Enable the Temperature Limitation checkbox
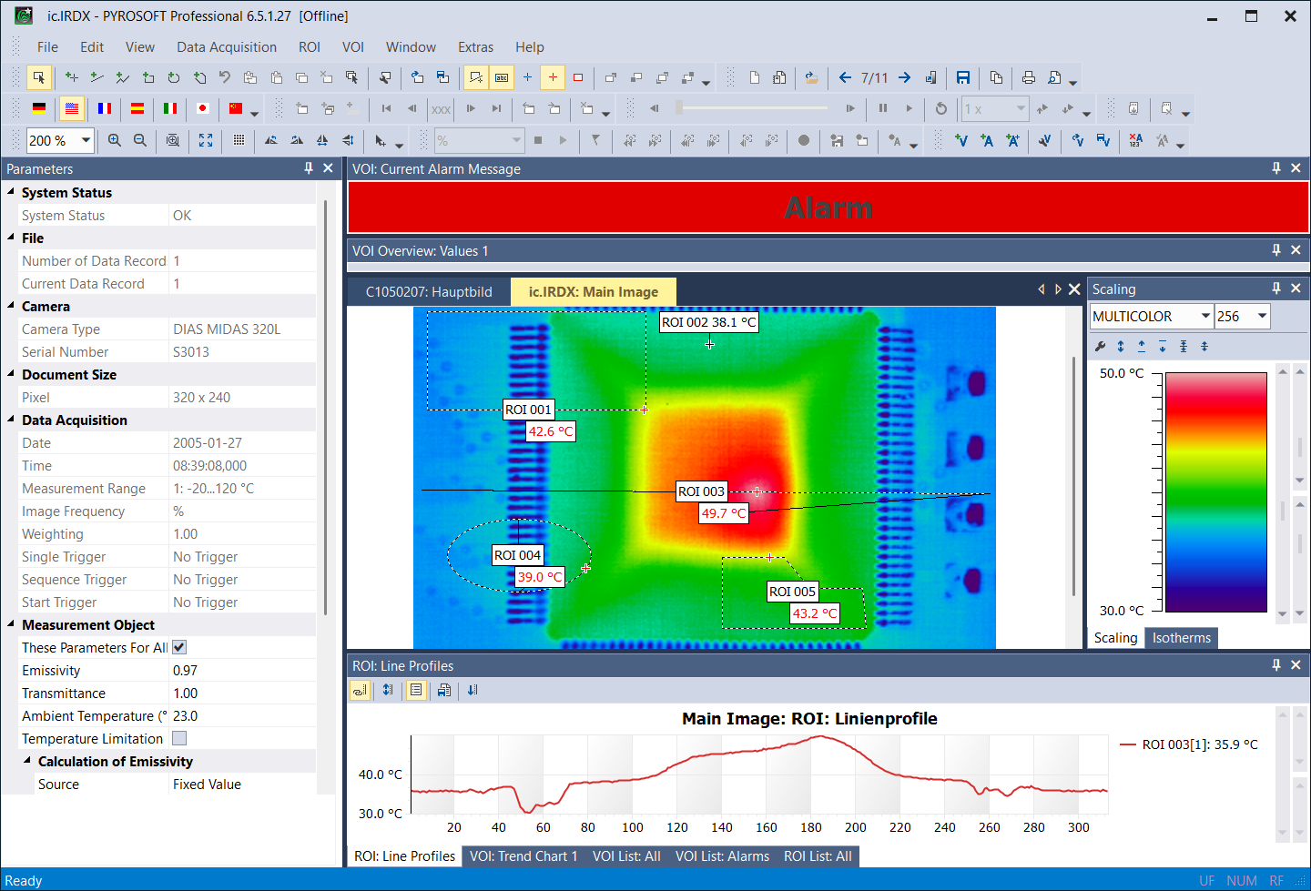The image size is (1311, 891). 179,738
